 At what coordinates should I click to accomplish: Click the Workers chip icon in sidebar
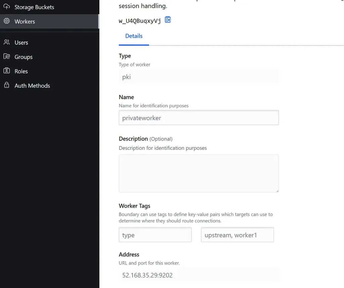click(x=6, y=21)
